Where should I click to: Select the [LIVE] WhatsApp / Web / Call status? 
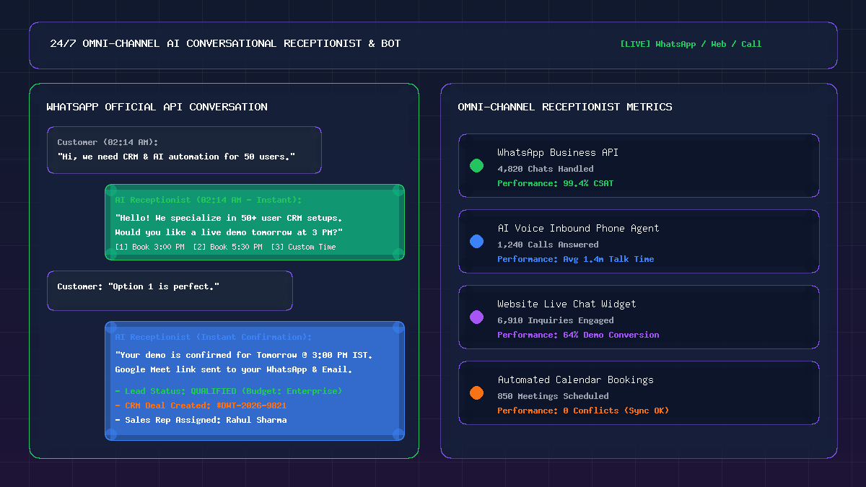coord(691,44)
